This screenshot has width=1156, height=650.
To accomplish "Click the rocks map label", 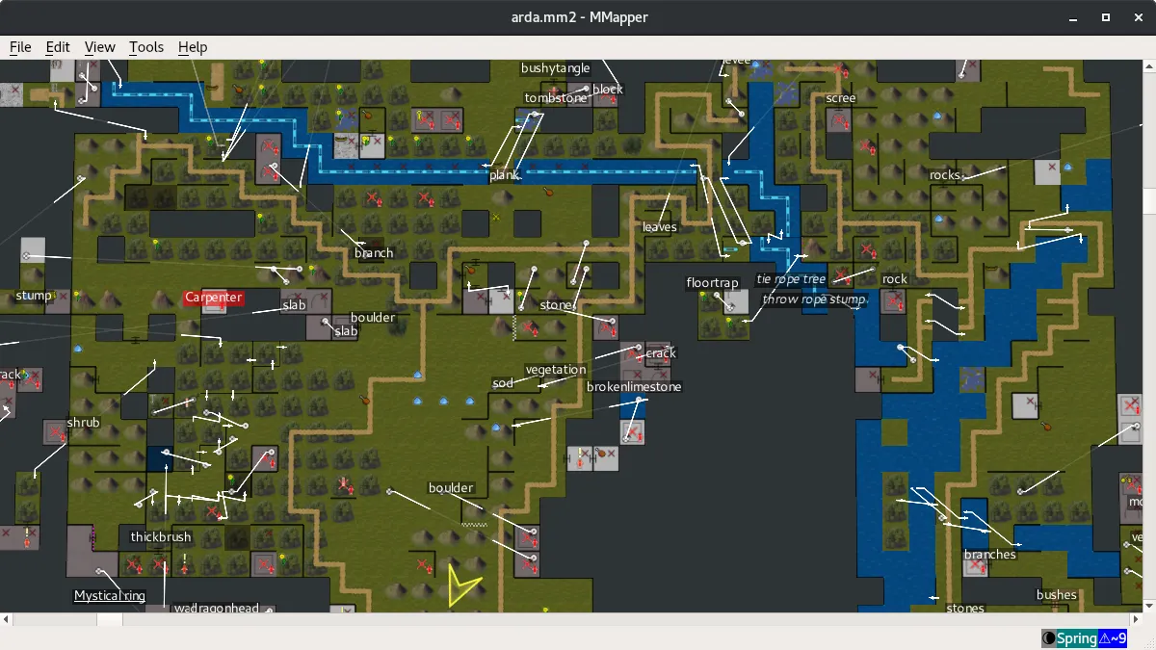I will pyautogui.click(x=945, y=175).
